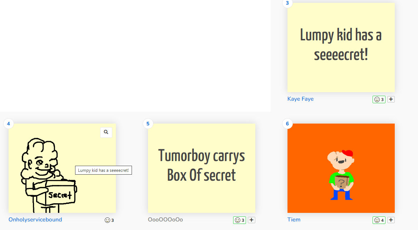Toggle smiley reaction on Kaye Faye's panel
The image size is (418, 230).
click(379, 99)
